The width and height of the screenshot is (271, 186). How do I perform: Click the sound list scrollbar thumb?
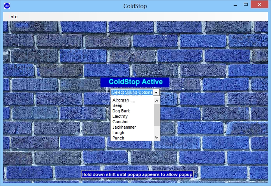[157, 115]
